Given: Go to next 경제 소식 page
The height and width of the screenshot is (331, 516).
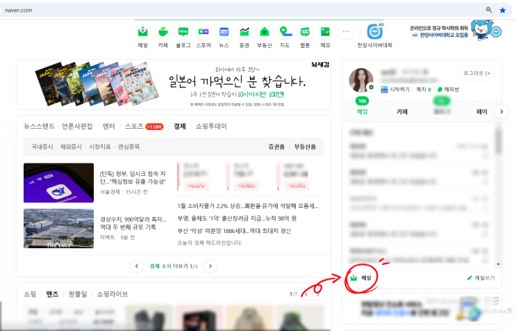Looking at the screenshot, I should tap(210, 266).
